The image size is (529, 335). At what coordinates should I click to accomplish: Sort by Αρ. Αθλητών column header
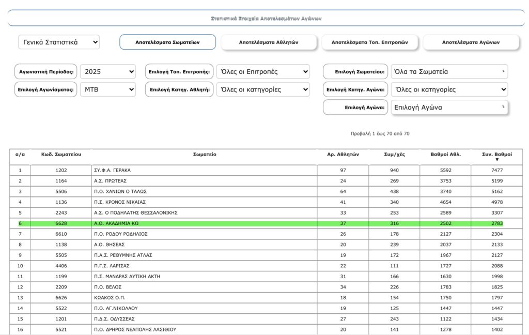(x=343, y=154)
